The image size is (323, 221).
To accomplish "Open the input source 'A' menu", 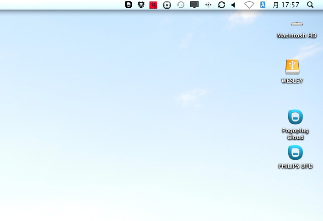I will (263, 5).
